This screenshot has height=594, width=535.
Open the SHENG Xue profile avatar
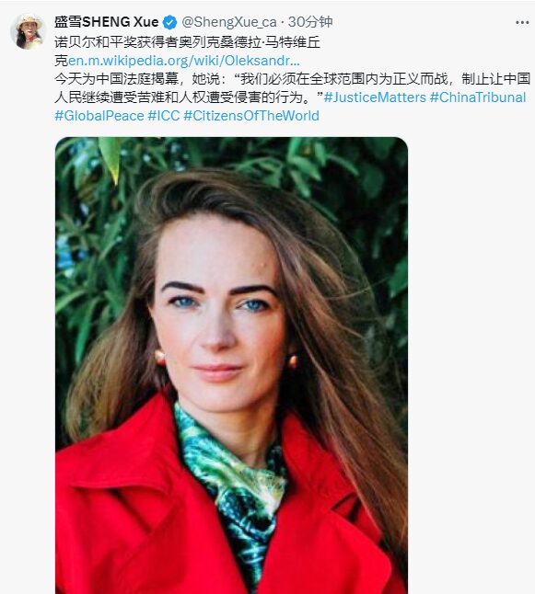tap(28, 31)
